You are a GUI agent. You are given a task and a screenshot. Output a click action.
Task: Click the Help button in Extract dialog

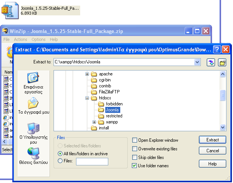click(x=212, y=163)
